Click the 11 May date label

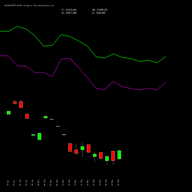63,183
